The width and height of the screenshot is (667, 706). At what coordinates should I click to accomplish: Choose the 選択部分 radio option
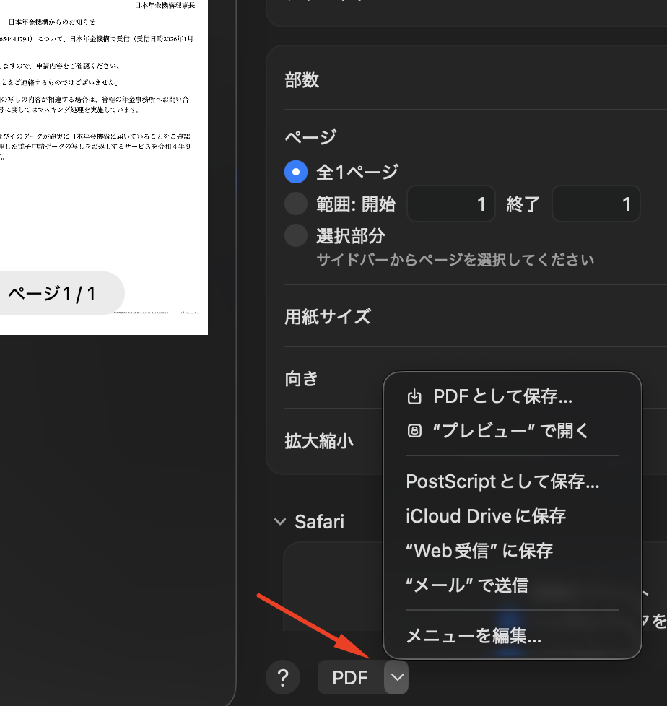click(296, 236)
